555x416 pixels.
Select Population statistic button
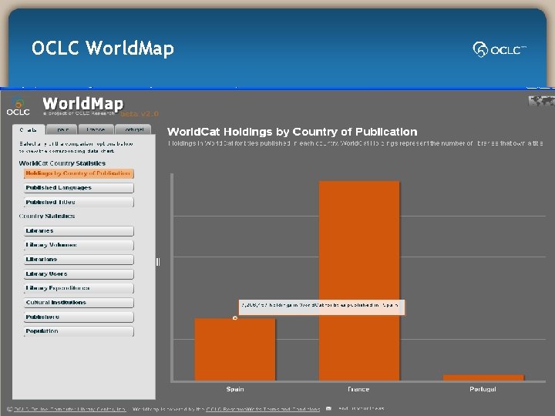[79, 331]
